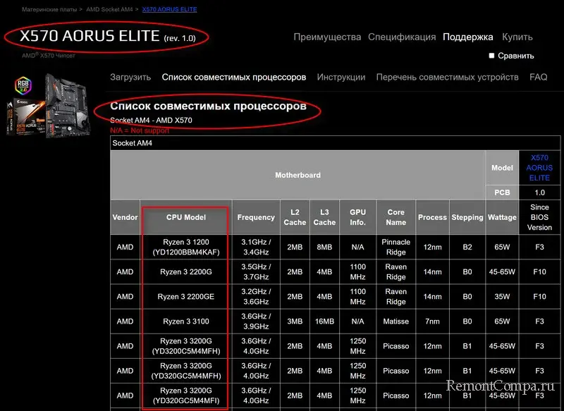Open the FAQ tab
This screenshot has width=564, height=411.
coord(539,77)
